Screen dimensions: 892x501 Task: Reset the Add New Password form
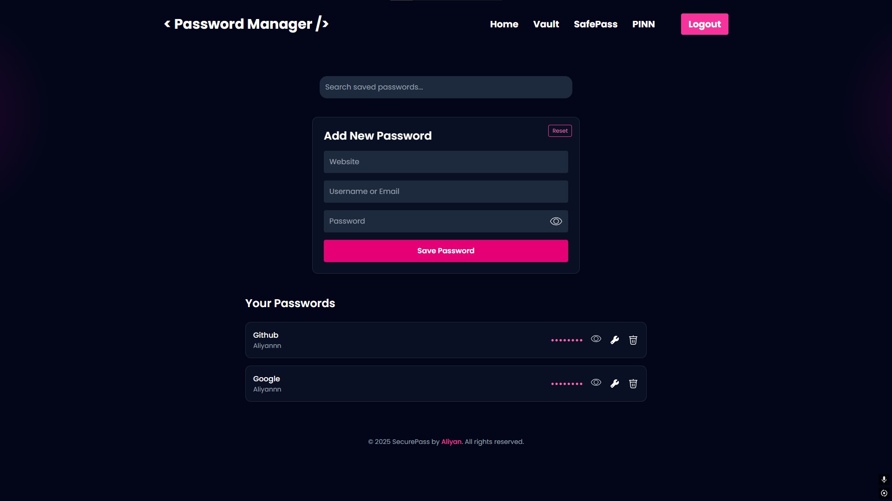(x=560, y=131)
